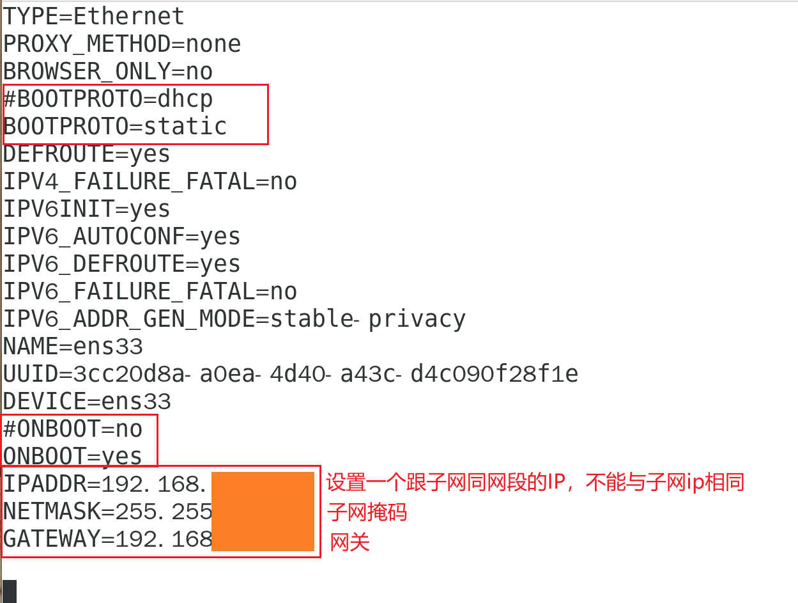Click the IPV6INIT=yes line
The width and height of the screenshot is (798, 603).
point(87,209)
